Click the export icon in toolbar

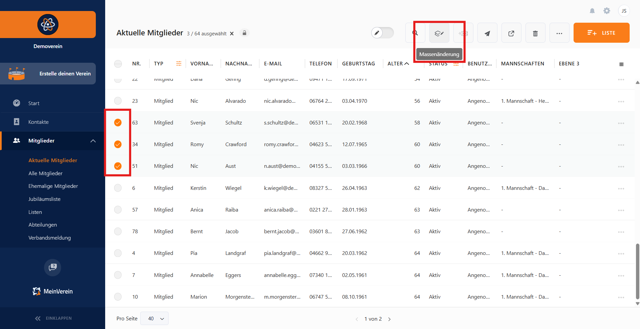pos(511,33)
